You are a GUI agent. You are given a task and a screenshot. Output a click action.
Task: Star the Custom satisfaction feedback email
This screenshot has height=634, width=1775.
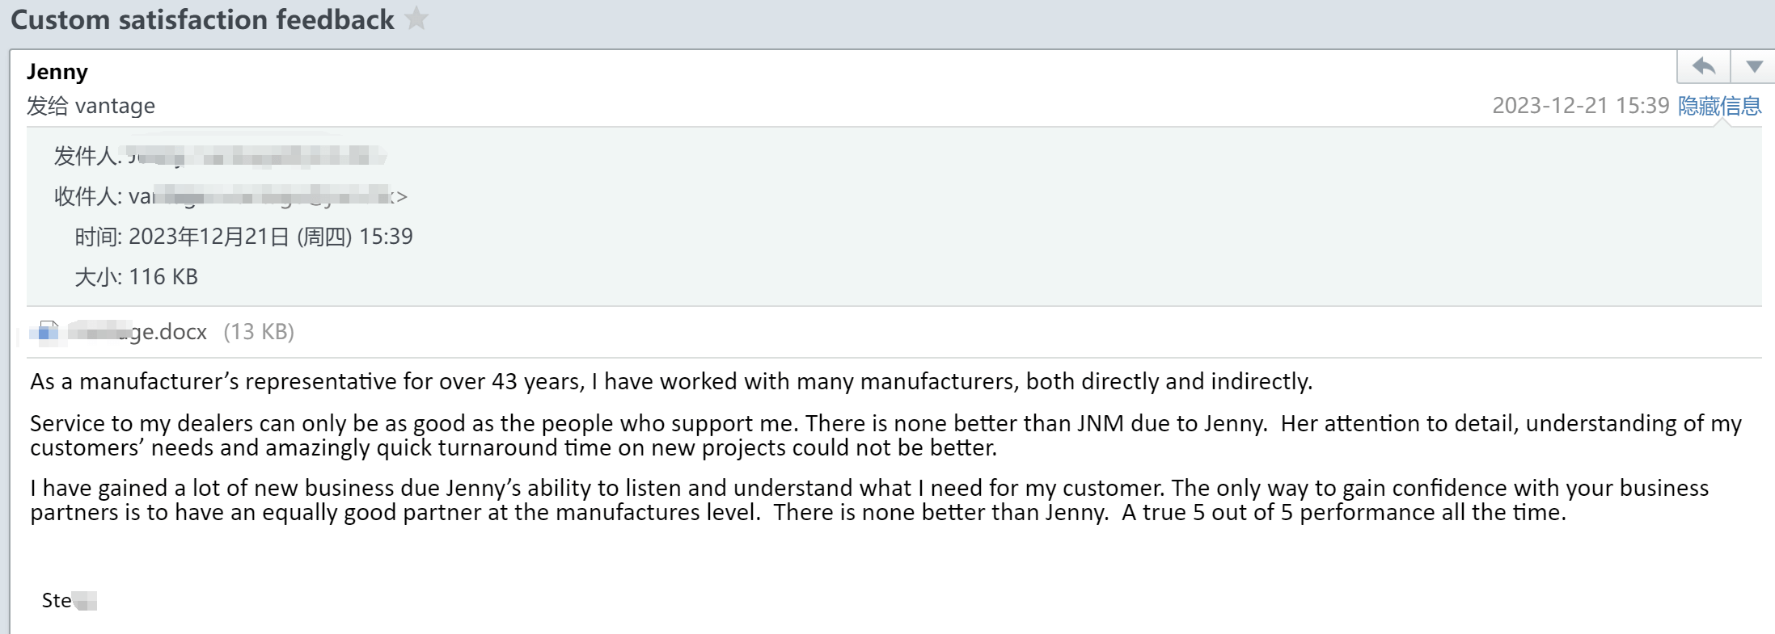click(416, 18)
